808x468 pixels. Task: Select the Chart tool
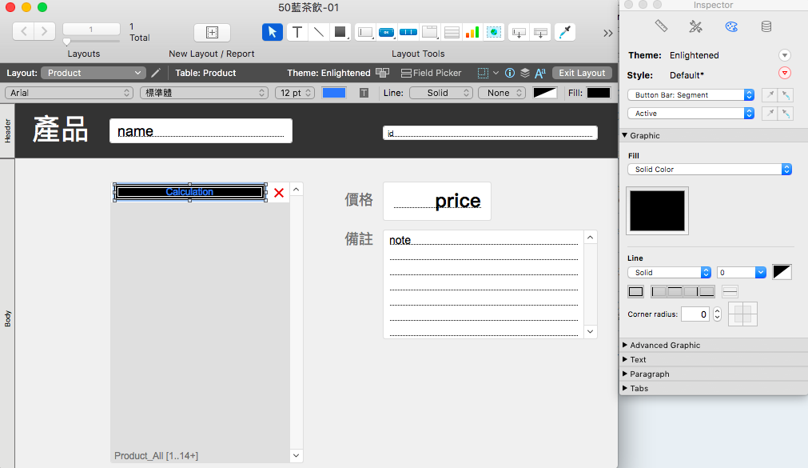click(x=472, y=33)
